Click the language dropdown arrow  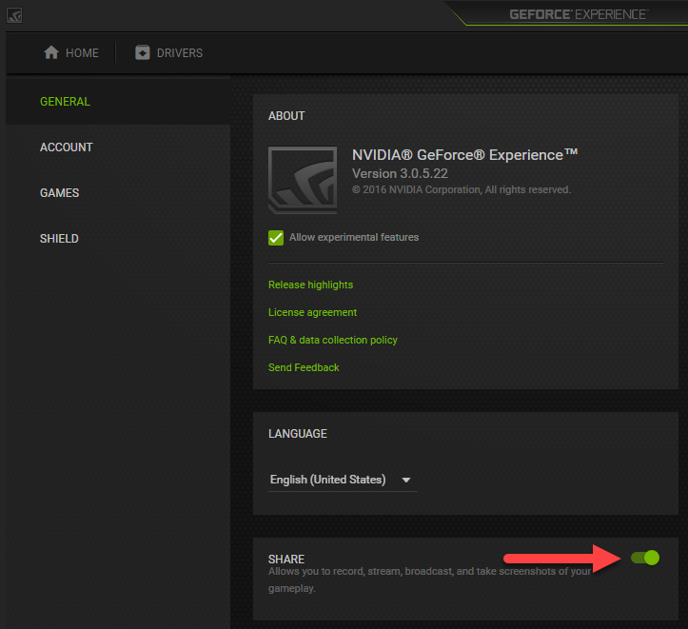[x=406, y=480]
